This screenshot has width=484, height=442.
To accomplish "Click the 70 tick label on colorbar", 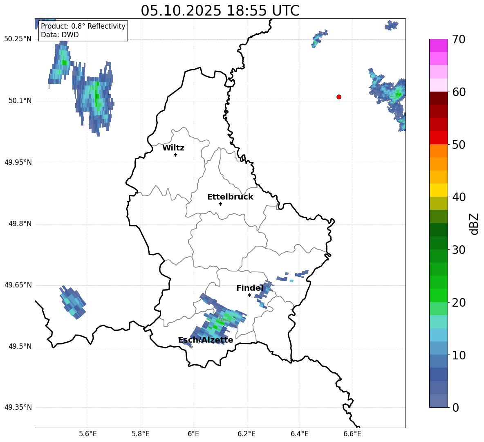I will (459, 39).
